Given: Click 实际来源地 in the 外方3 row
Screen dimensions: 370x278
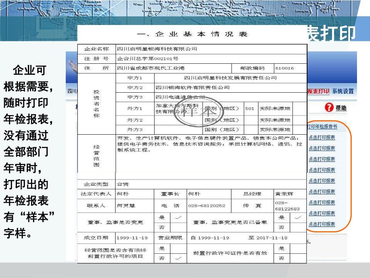Looking at the screenshot, I should coord(275,130).
